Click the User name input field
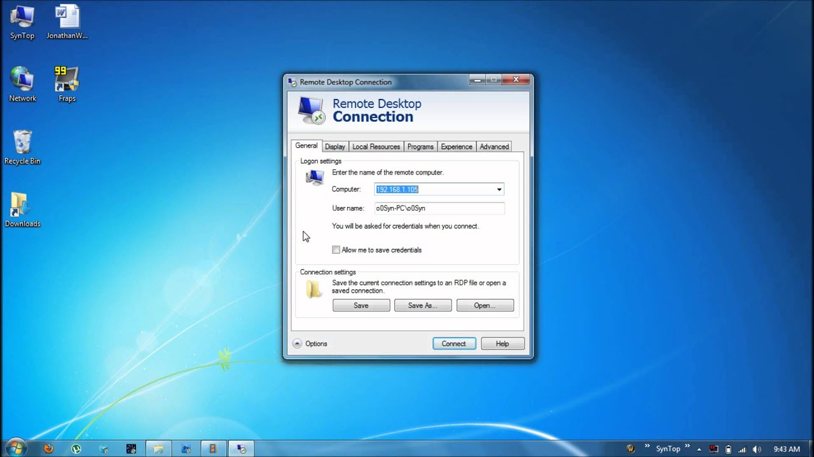 tap(439, 208)
